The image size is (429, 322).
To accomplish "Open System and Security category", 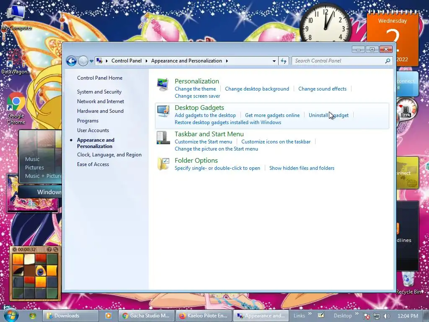I will [99, 92].
